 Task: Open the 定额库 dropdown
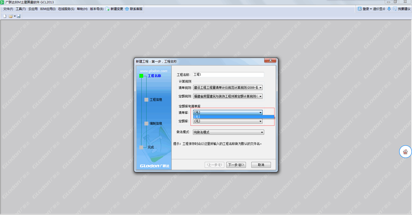228,121
